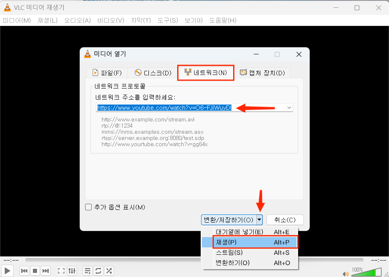Select the previous media icon

(24, 271)
